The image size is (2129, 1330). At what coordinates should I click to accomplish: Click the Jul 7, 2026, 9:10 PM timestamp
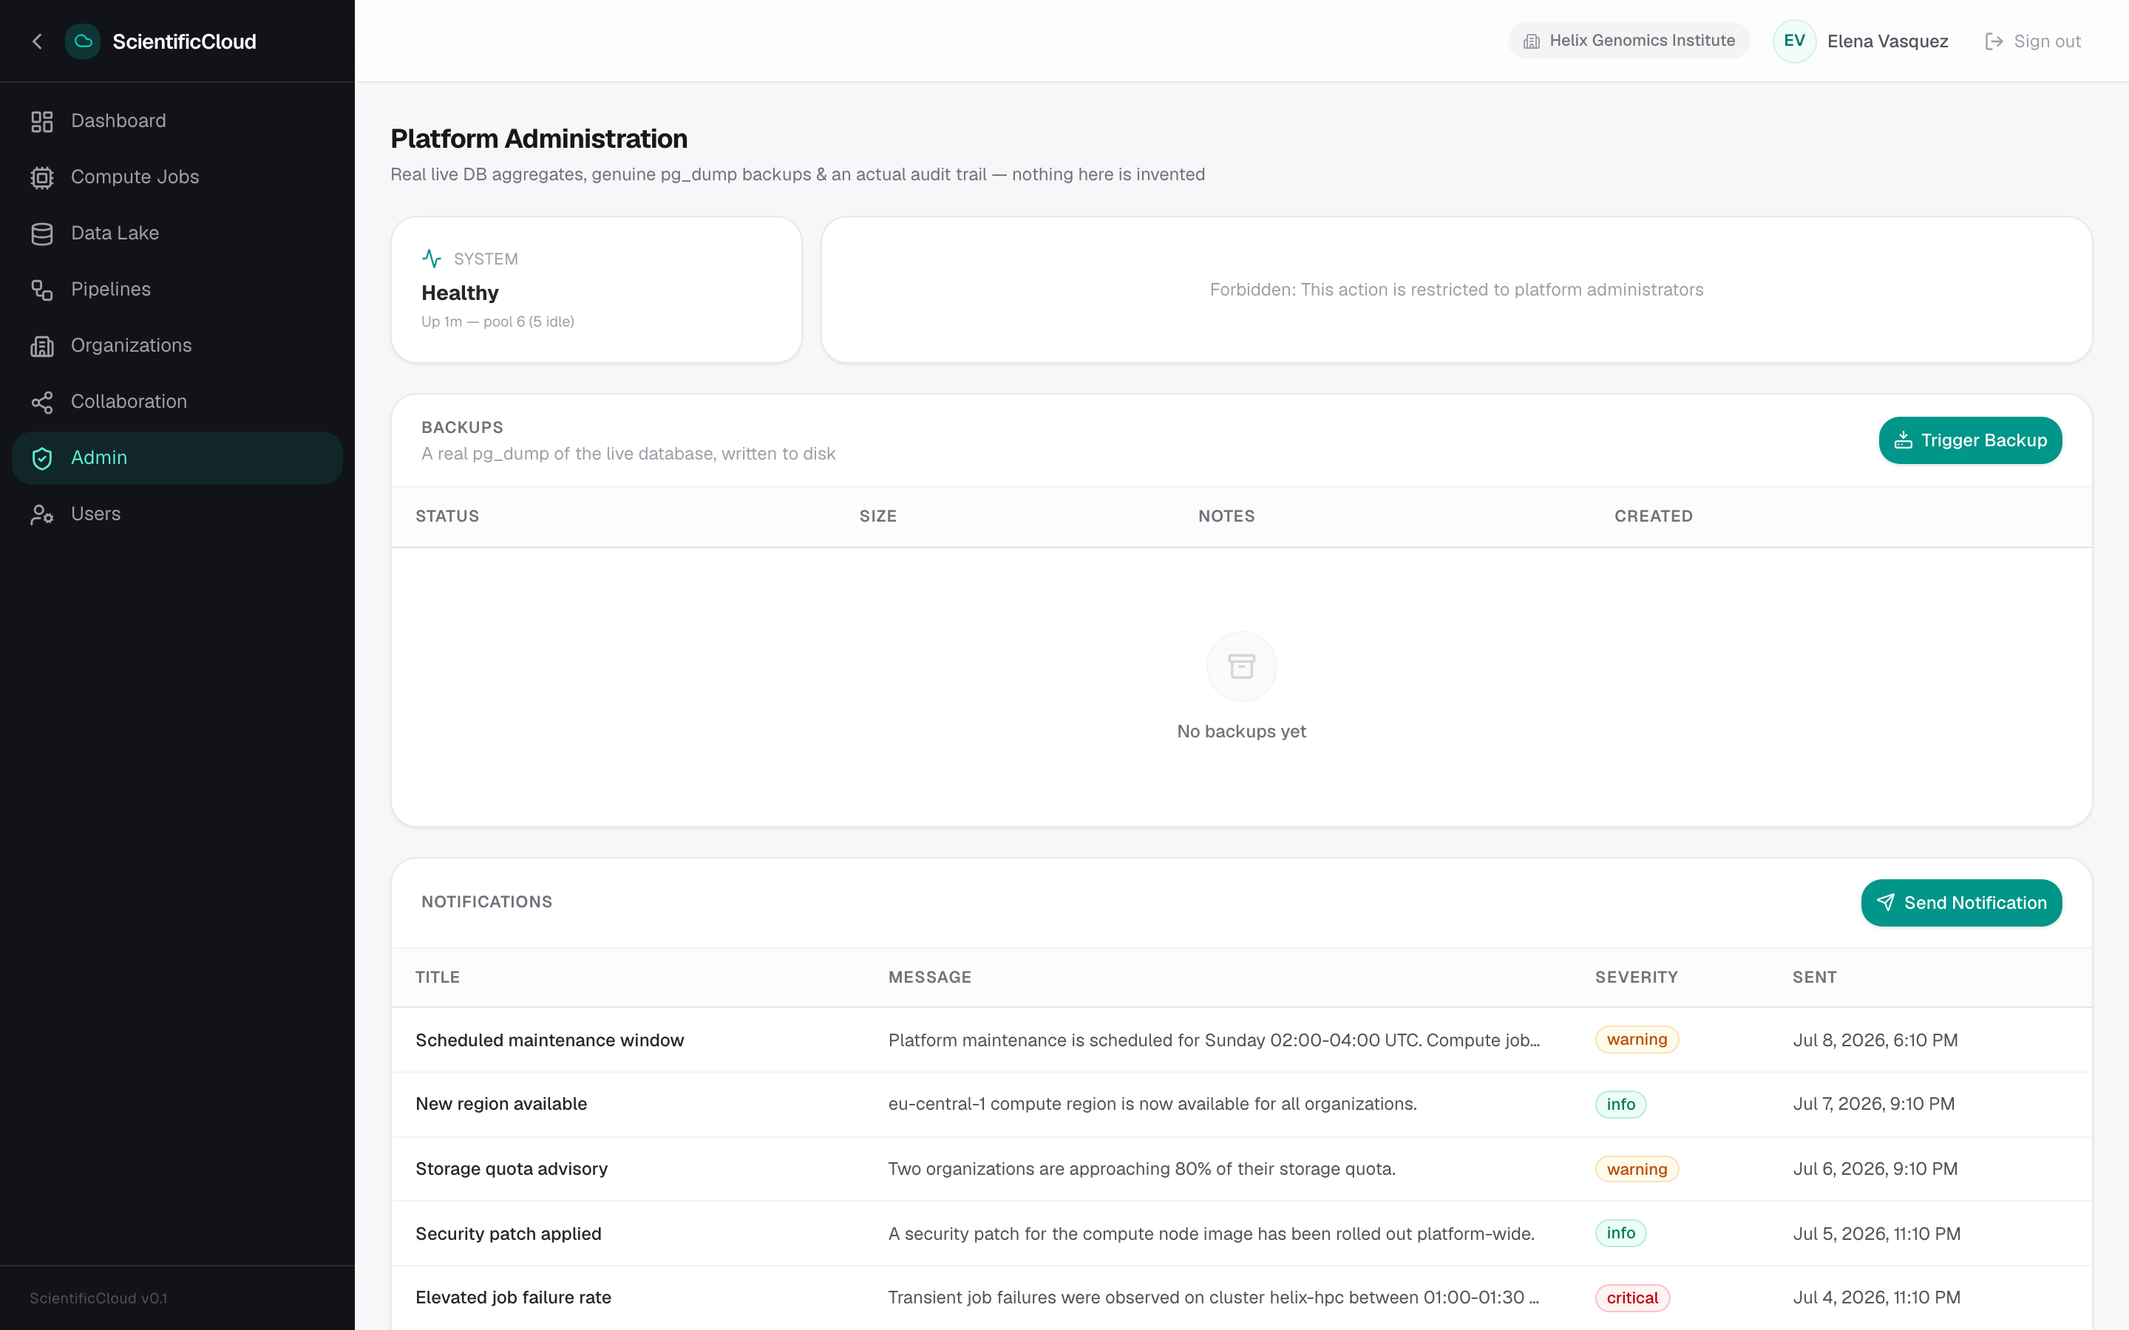coord(1874,1104)
